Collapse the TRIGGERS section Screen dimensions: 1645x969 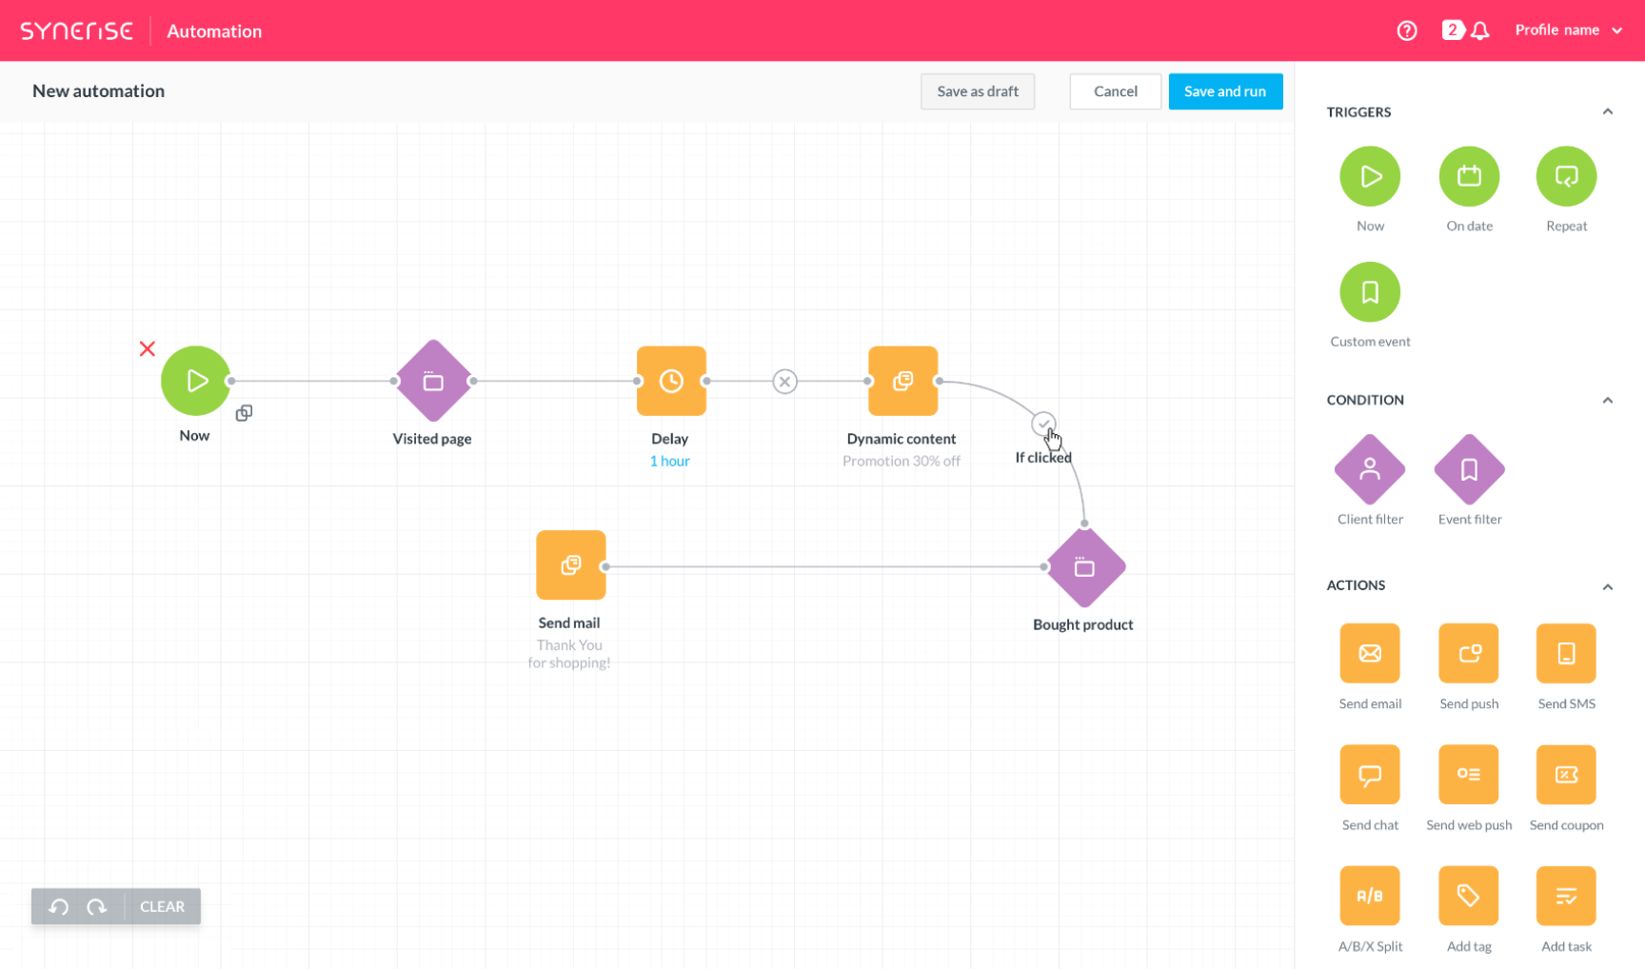tap(1607, 112)
